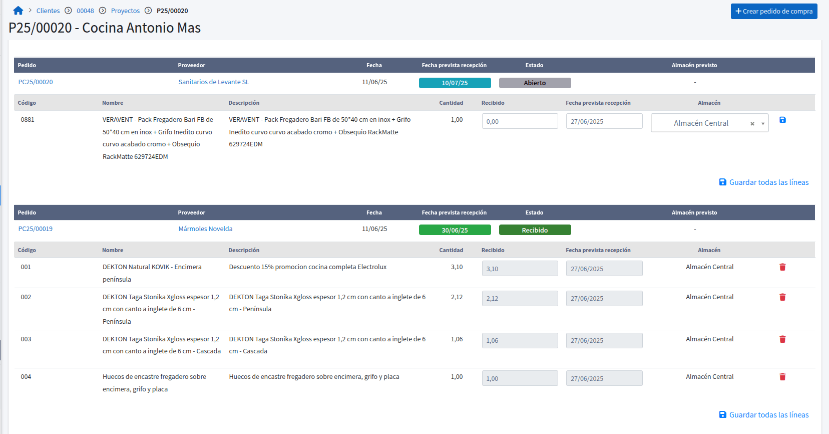
Task: Open client 00048 breadcrumb
Action: [x=85, y=11]
